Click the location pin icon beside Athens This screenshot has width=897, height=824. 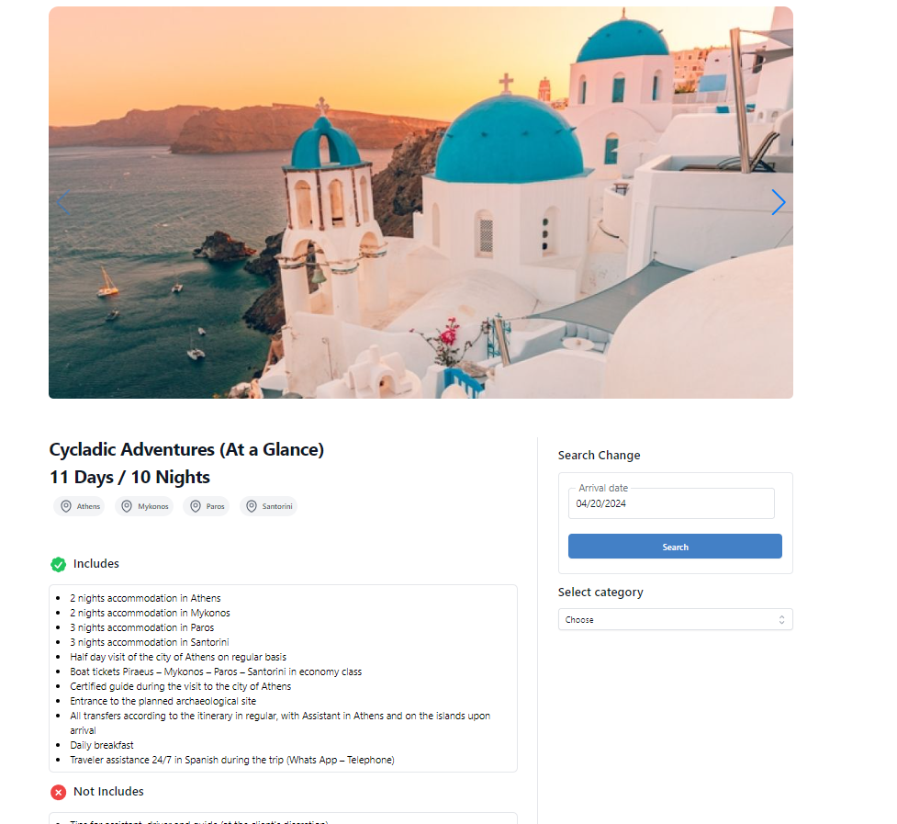click(66, 506)
